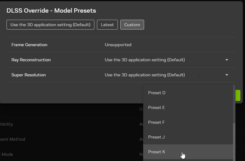Pick the highlighted Preset K entry

(x=188, y=152)
